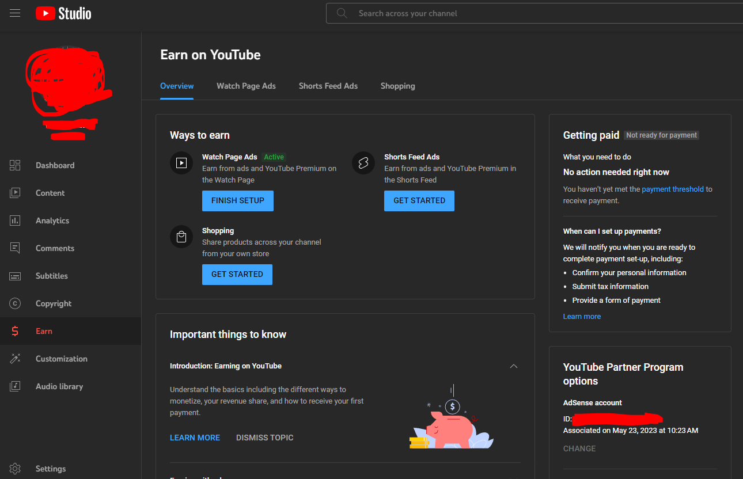Click the Important things to know heading

tap(228, 334)
